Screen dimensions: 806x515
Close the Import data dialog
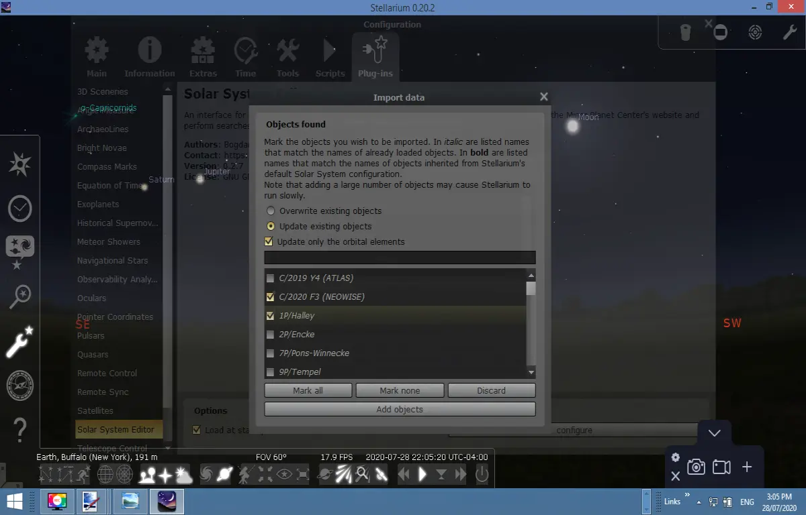point(544,97)
